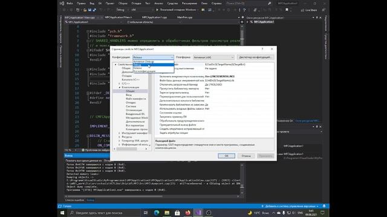Click the Live Share button

pyautogui.click(x=309, y=10)
